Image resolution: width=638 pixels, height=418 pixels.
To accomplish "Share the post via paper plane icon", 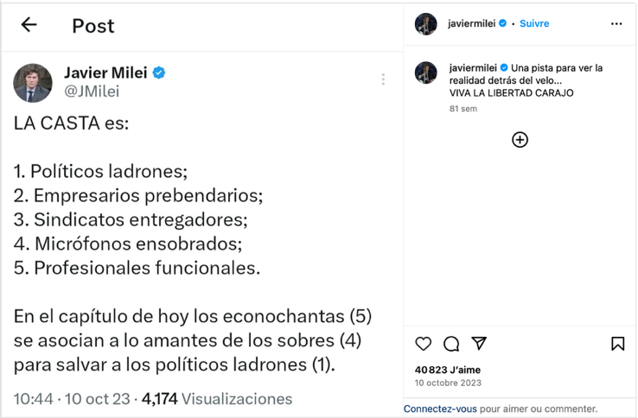I will 479,344.
